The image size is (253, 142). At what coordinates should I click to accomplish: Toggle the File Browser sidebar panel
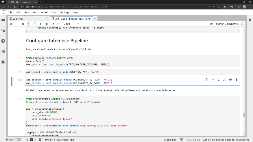tap(3, 20)
